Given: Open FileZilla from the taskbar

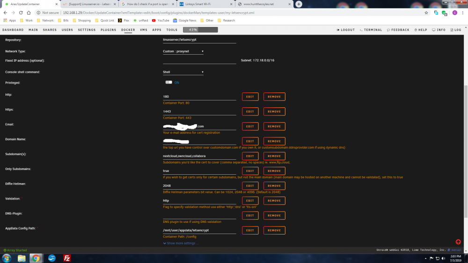Looking at the screenshot, I should coord(67,258).
